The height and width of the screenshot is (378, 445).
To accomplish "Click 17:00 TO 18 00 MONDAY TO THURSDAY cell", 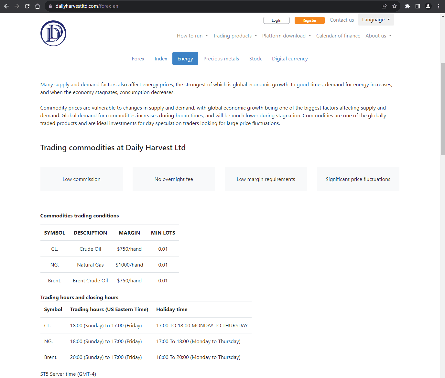I will [202, 325].
